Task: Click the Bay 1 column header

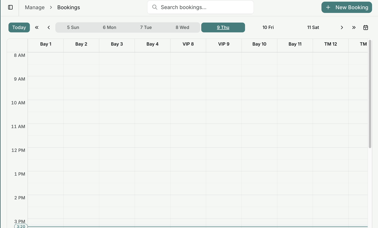Action: (x=46, y=44)
